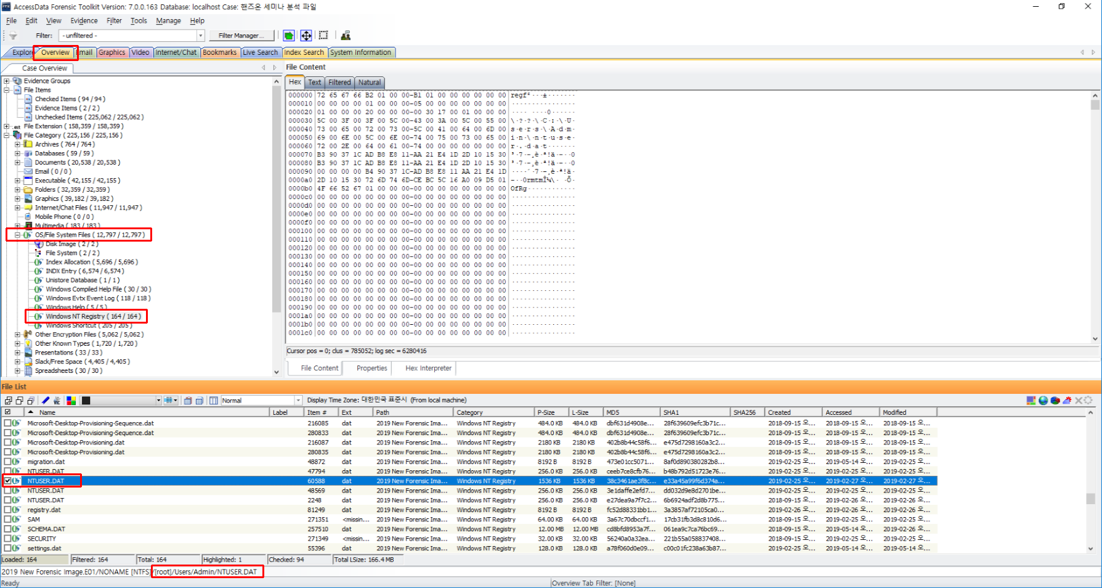Click the column settings icon
The image size is (1102, 588).
click(x=213, y=401)
